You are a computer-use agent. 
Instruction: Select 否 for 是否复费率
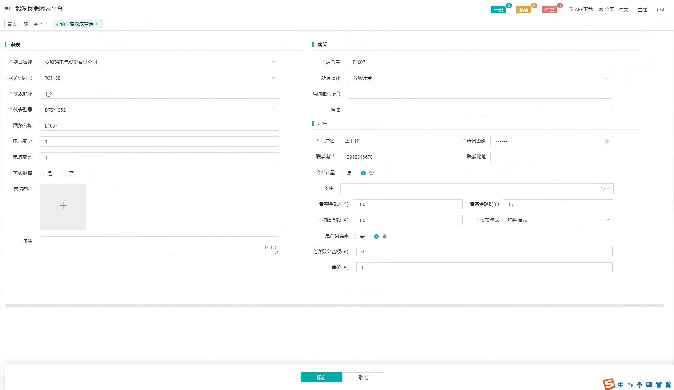pos(377,236)
